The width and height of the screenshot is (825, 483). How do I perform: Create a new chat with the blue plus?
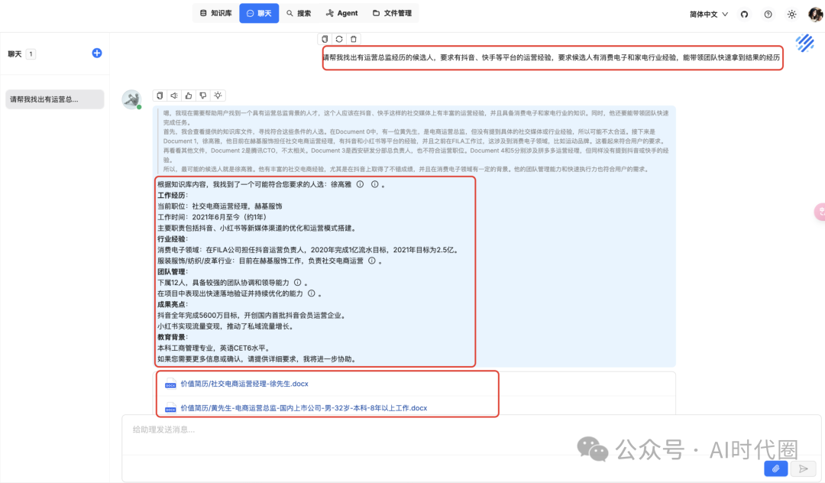(x=97, y=53)
